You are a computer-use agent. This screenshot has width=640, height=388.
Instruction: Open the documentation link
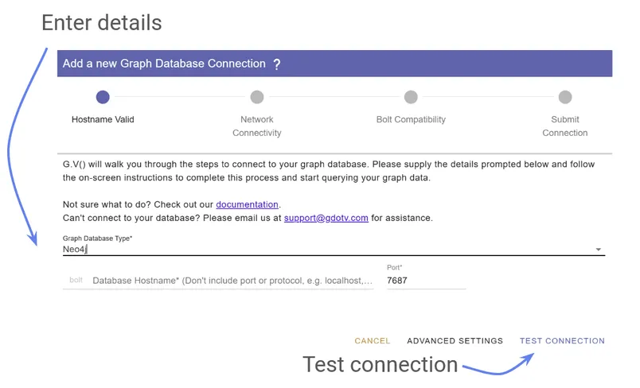(247, 204)
